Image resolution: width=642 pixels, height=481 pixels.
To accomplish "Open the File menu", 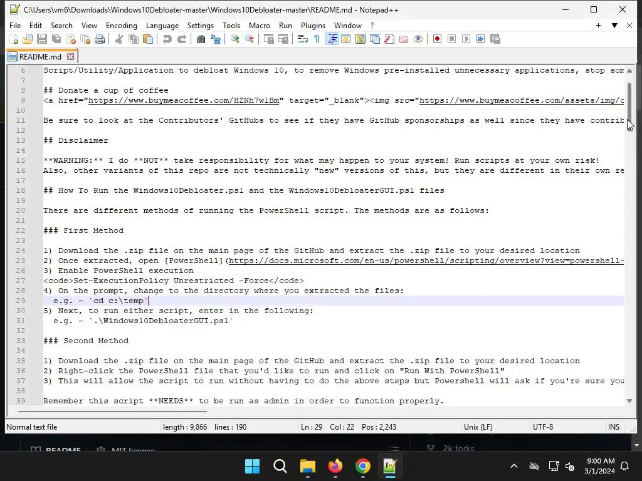I will click(15, 25).
